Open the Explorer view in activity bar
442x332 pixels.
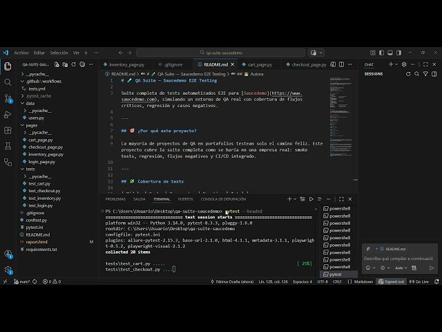[x=8, y=66]
